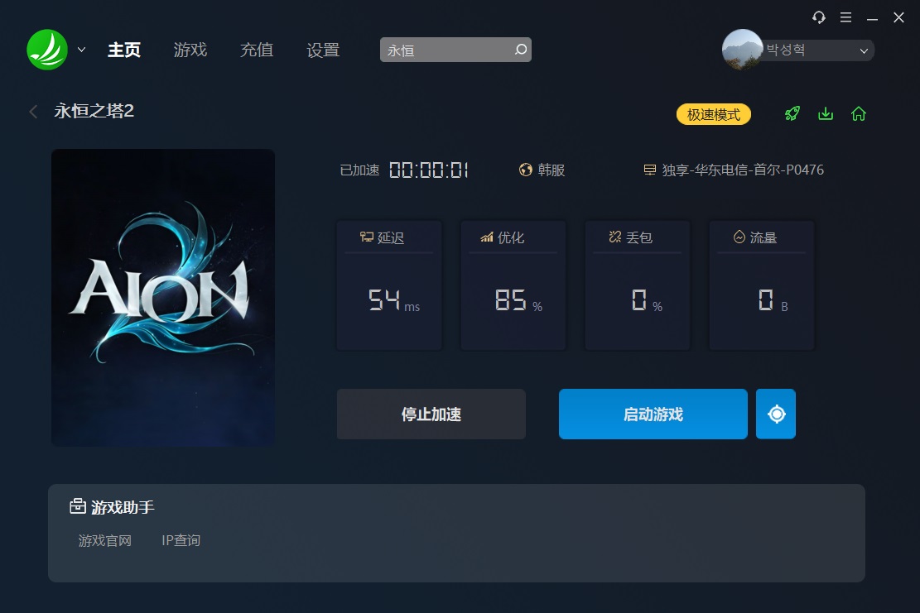Open the hamburger menu icon
Image resolution: width=920 pixels, height=613 pixels.
pos(845,17)
